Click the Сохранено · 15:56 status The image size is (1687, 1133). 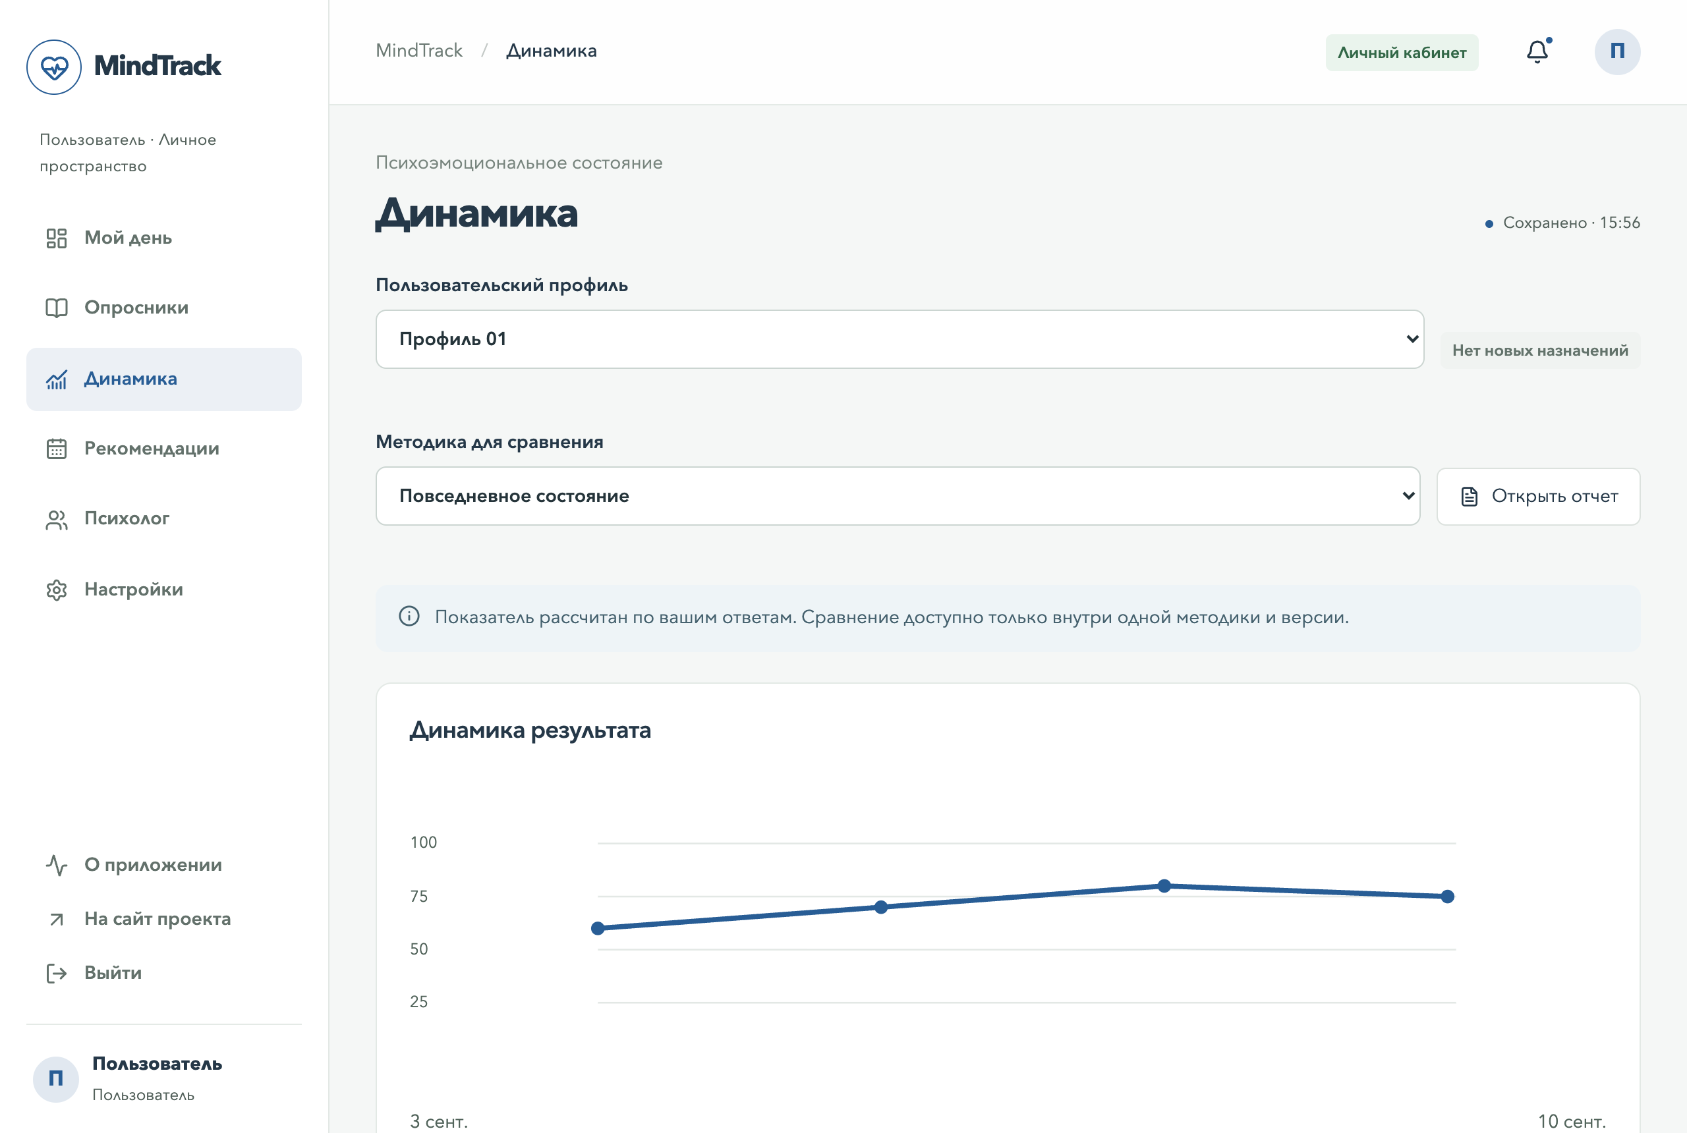(1562, 223)
